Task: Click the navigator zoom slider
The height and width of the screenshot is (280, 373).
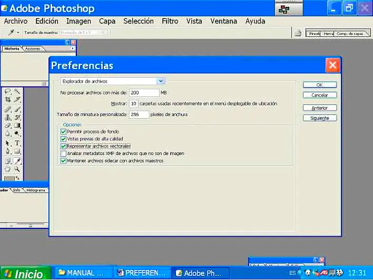Action: coord(30,225)
